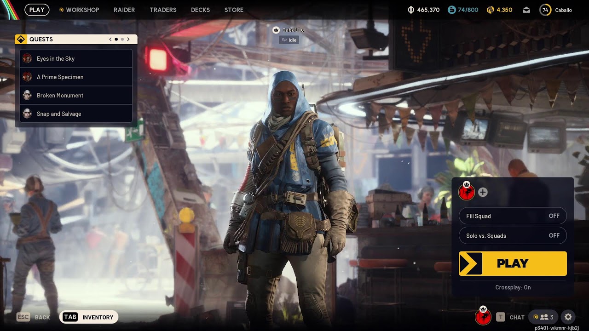Screen dimensions: 589x331
Task: Go to next quests page arrow
Action: (128, 40)
